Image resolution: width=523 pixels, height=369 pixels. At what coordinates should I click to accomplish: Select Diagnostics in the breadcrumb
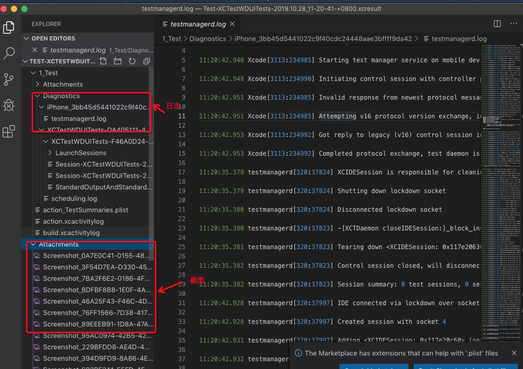[x=207, y=39]
